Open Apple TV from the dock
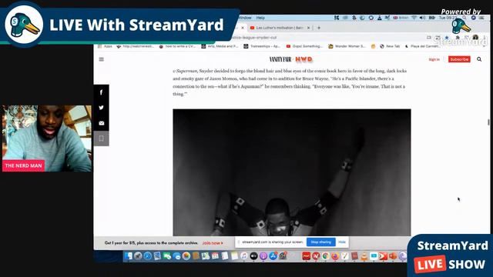The width and height of the screenshot is (493, 277). 253,256
